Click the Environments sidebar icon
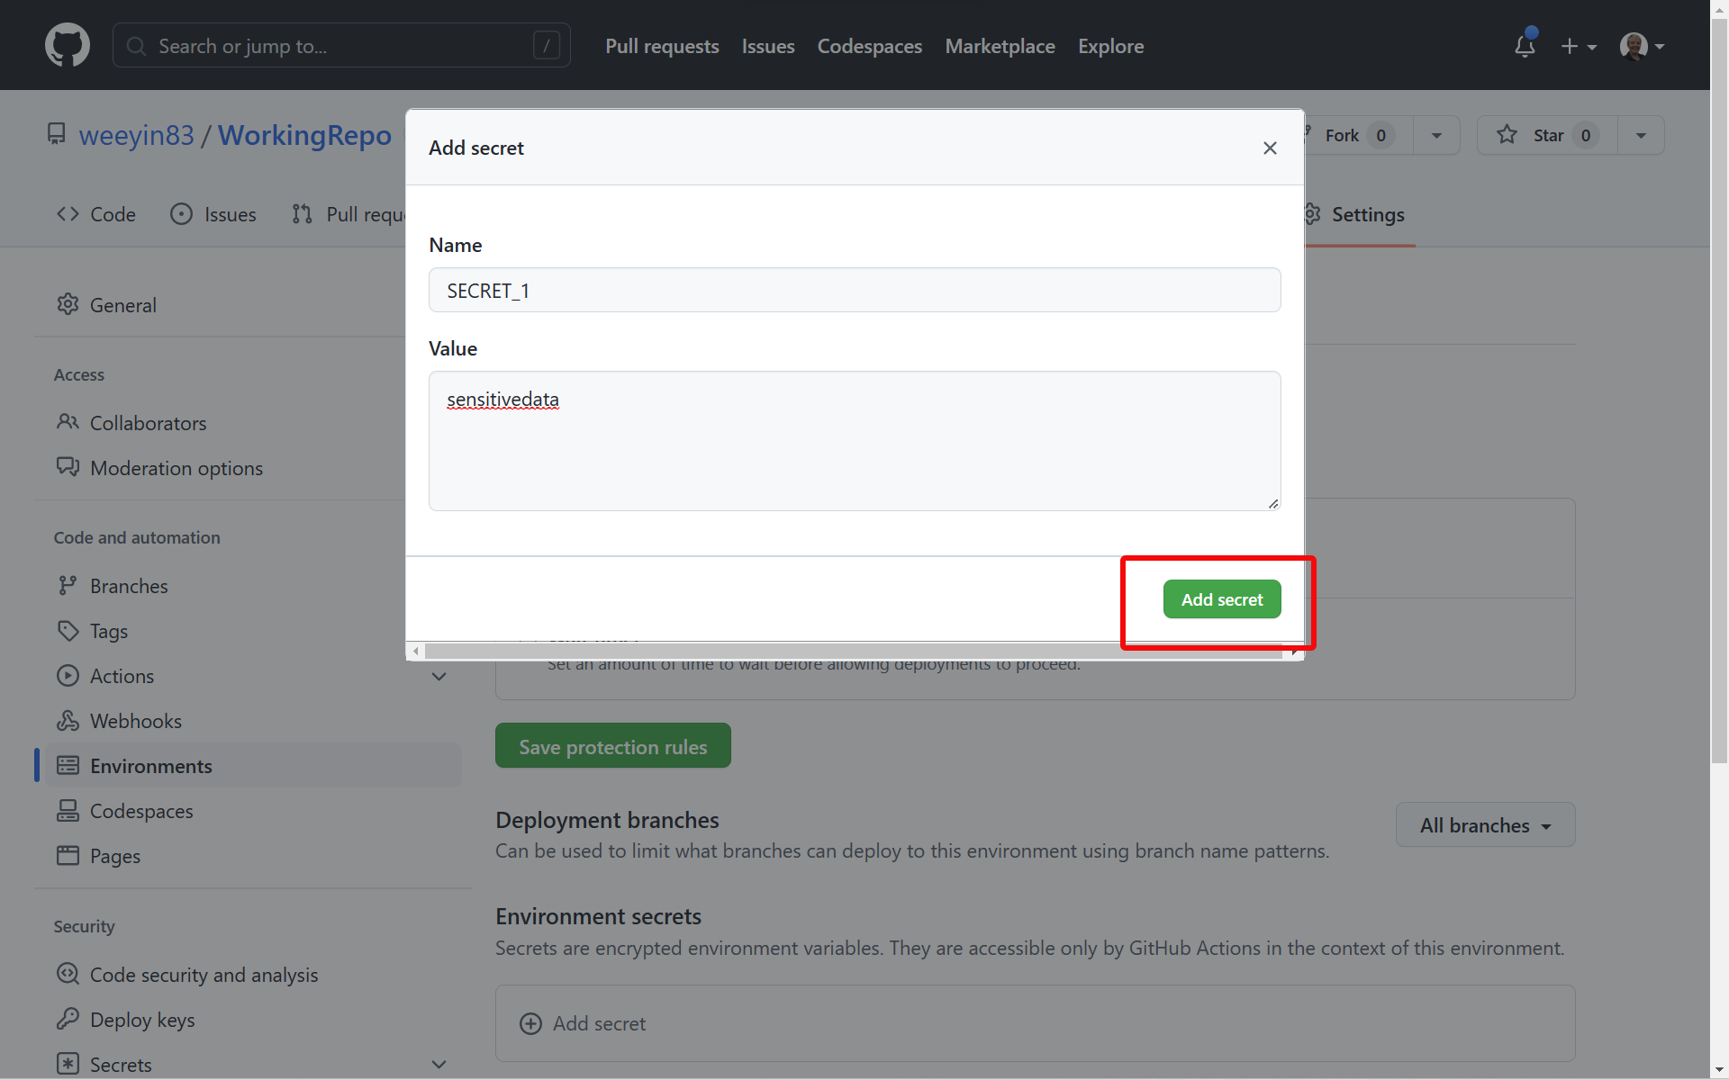 coord(69,765)
